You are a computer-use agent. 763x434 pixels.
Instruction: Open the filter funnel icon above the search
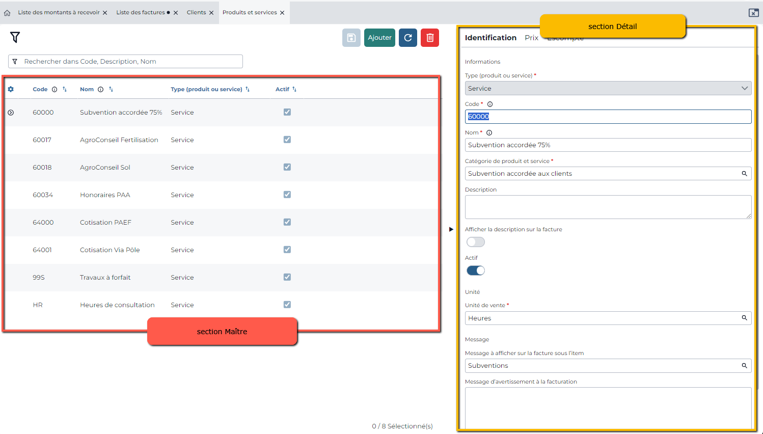[15, 37]
